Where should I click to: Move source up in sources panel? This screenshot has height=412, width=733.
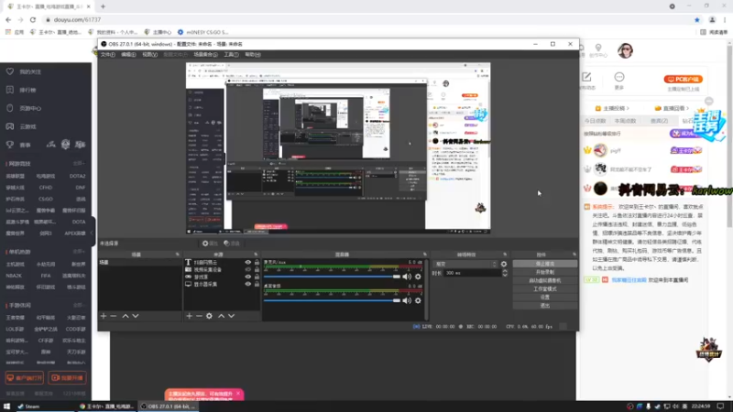click(x=221, y=316)
